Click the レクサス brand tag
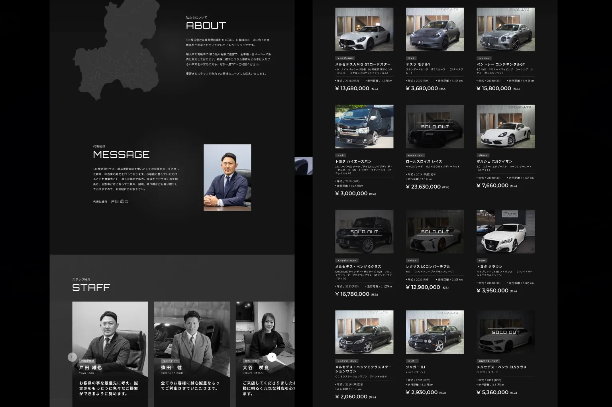612x407 pixels. point(412,260)
